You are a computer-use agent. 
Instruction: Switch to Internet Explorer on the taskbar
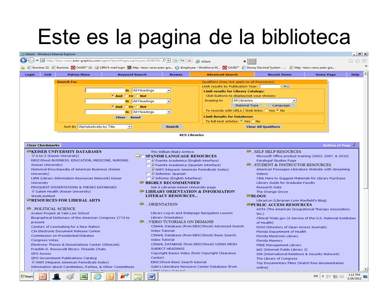(97, 276)
